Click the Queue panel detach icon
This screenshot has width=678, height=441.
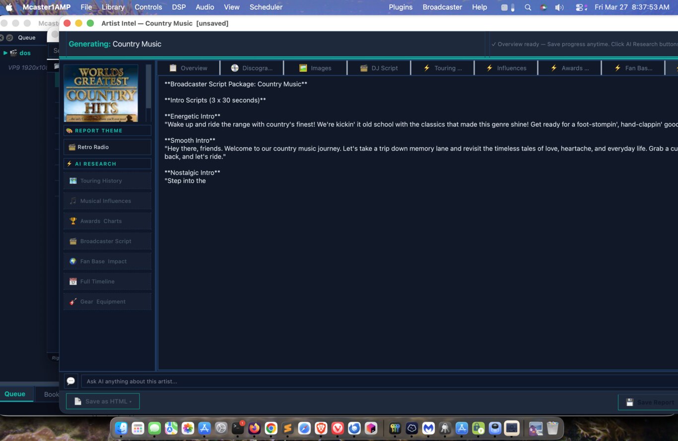click(x=10, y=38)
